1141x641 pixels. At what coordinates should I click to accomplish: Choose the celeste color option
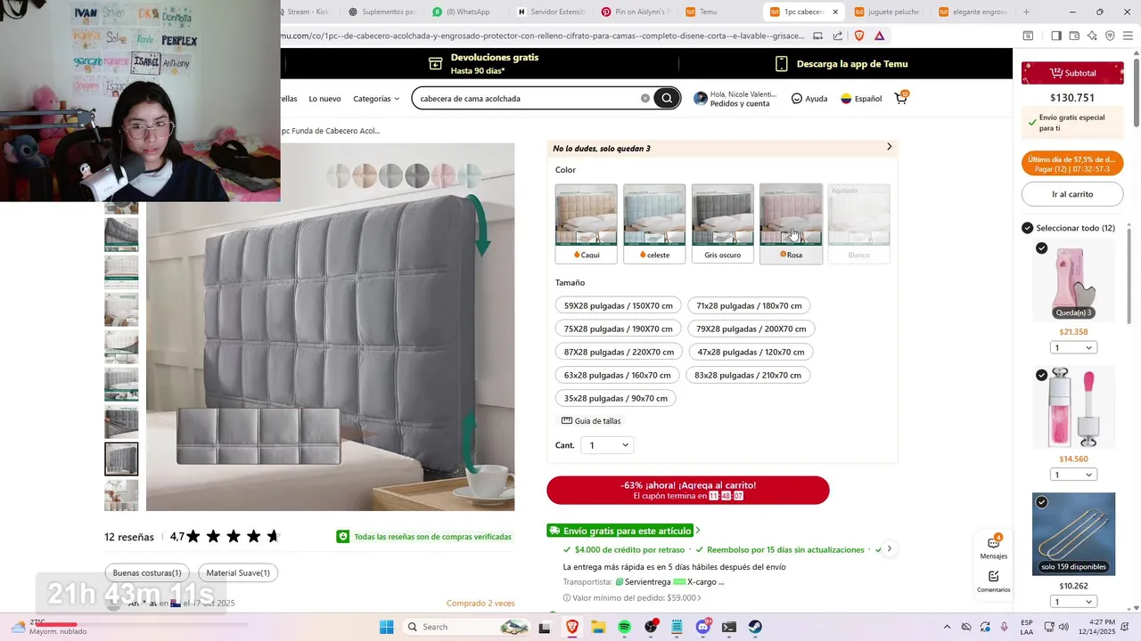pos(654,223)
